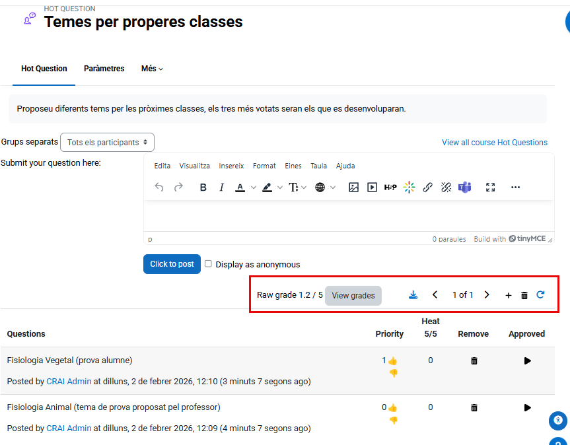Open the Tots els participants group dropdown
This screenshot has height=445, width=570.
(x=107, y=142)
